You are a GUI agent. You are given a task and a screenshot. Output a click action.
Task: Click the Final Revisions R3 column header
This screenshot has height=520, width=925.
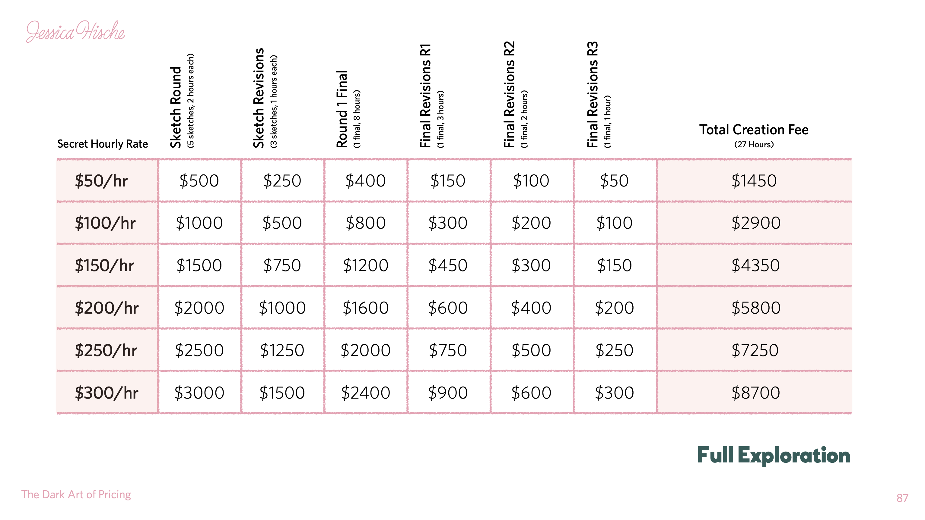pos(599,95)
